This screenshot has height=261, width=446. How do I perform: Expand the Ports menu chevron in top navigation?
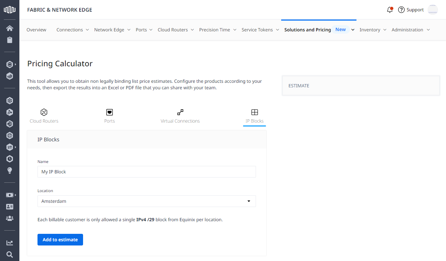151,30
